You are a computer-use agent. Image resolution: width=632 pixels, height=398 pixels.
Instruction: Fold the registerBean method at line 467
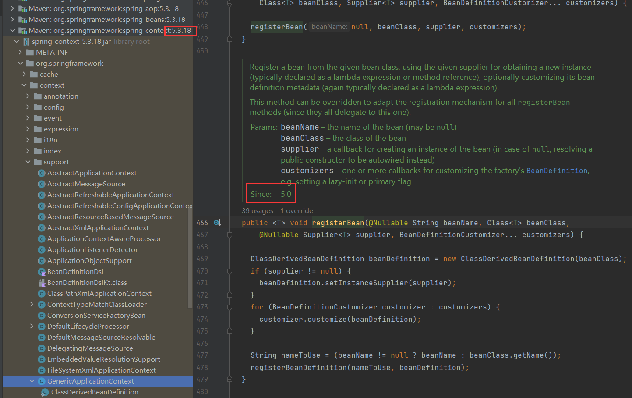[x=229, y=235]
